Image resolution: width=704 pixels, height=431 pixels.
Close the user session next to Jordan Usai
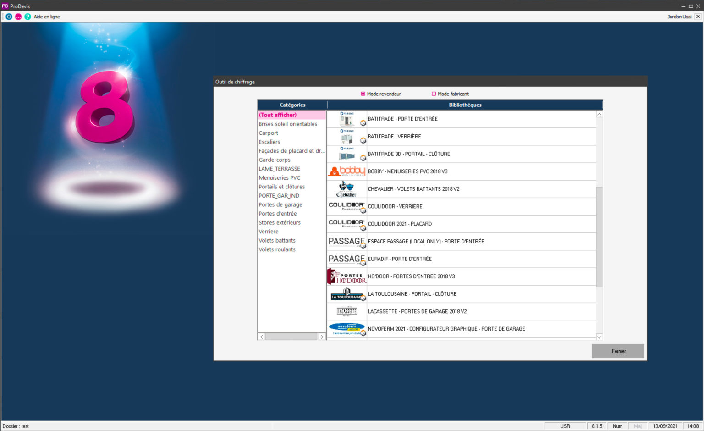point(698,17)
